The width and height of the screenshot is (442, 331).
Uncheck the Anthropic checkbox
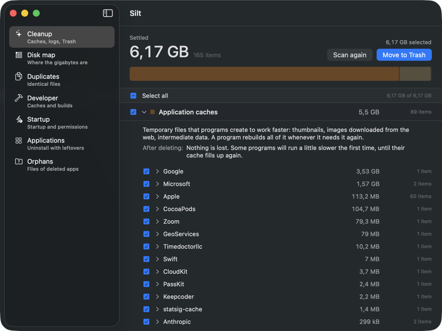click(146, 321)
